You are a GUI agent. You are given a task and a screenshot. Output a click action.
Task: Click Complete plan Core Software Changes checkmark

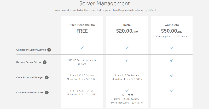coord(172,75)
